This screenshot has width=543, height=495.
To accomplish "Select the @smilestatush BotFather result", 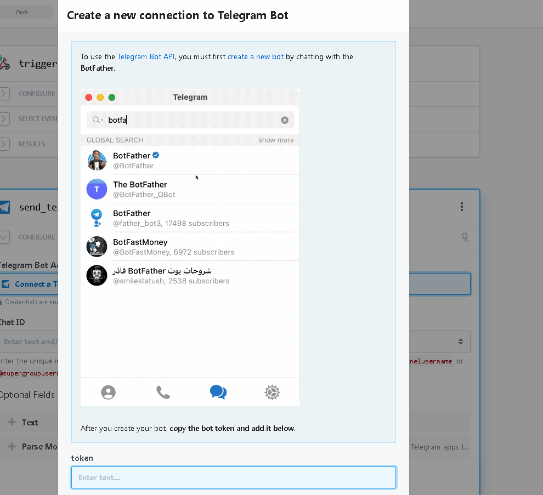I will tap(190, 275).
